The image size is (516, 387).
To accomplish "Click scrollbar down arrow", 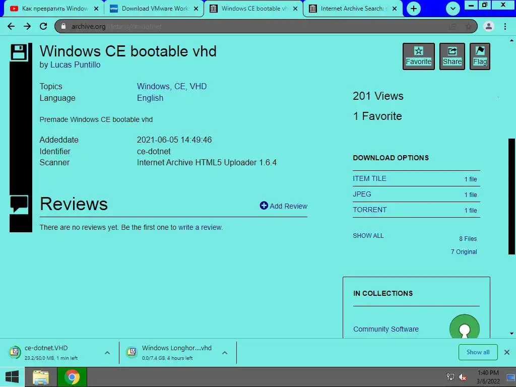I will click(x=512, y=334).
